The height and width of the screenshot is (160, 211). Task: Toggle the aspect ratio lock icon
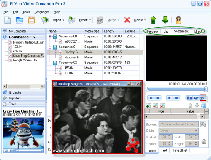click(204, 141)
